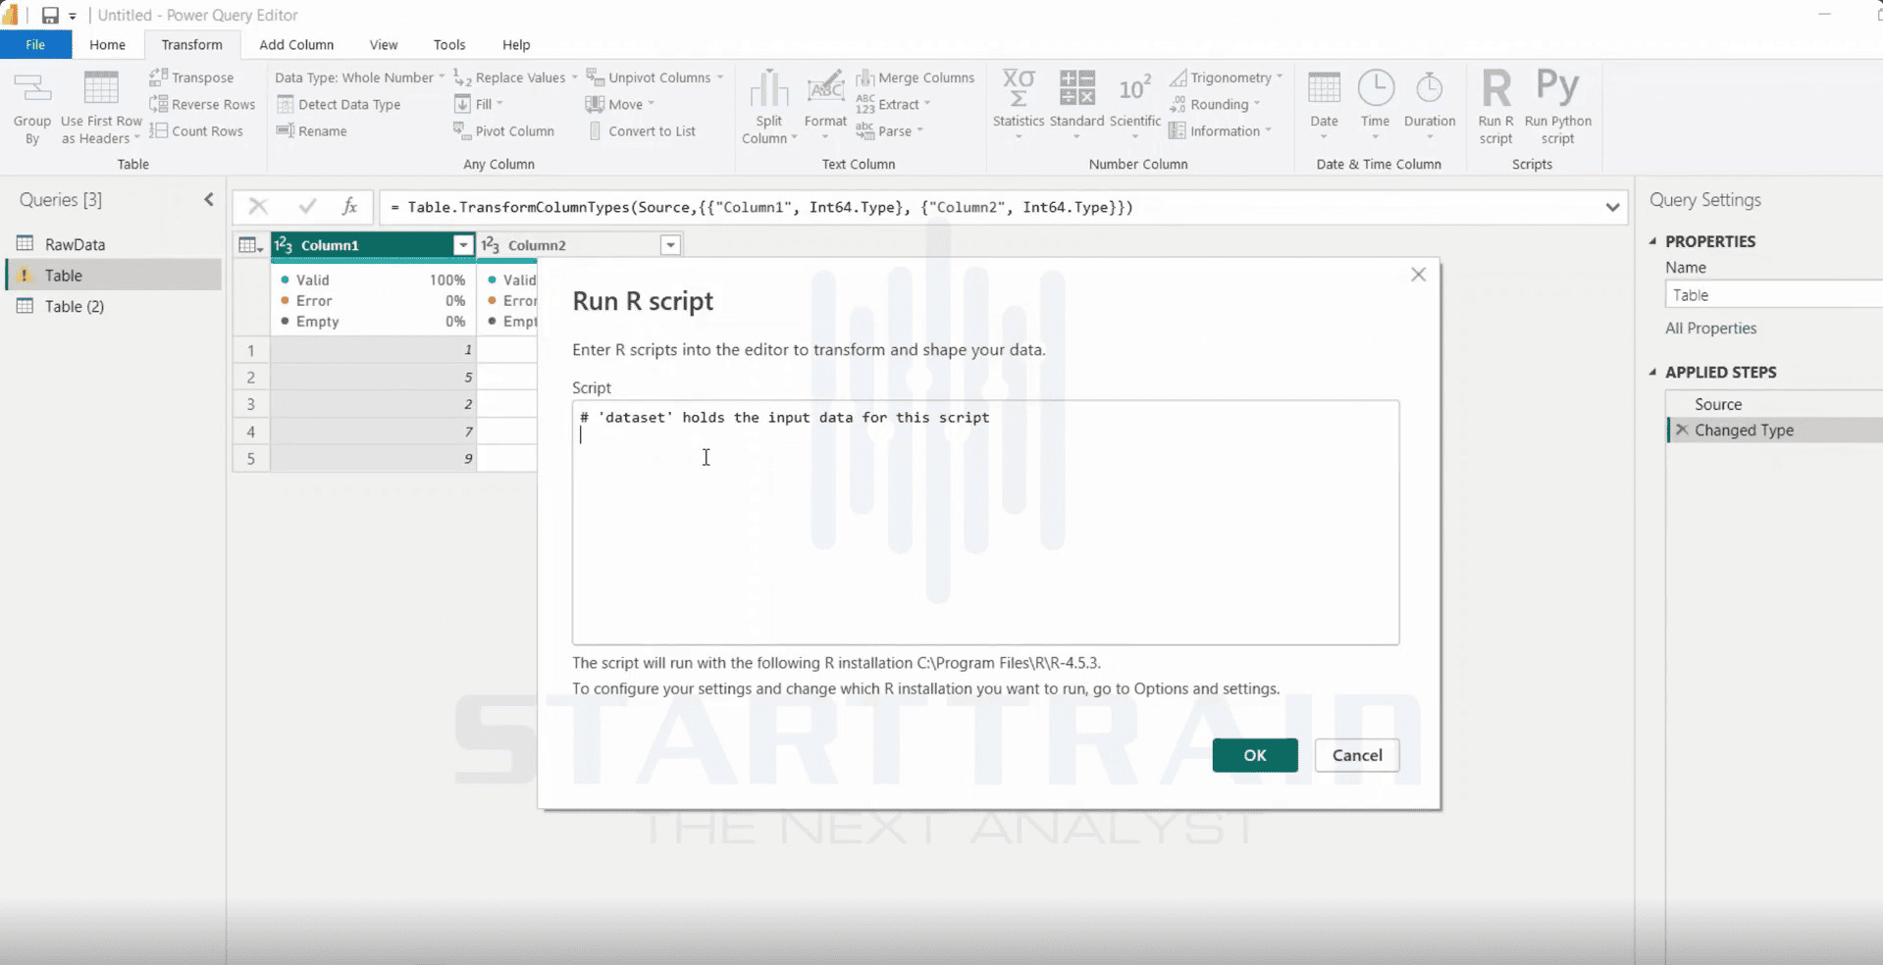Open the Column2 filter dropdown
Image resolution: width=1883 pixels, height=965 pixels.
click(670, 245)
